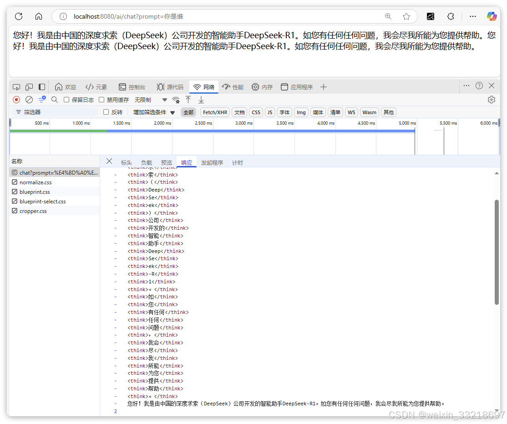
Task: Enable 保留日志 preserve log checkbox
Action: [66, 100]
